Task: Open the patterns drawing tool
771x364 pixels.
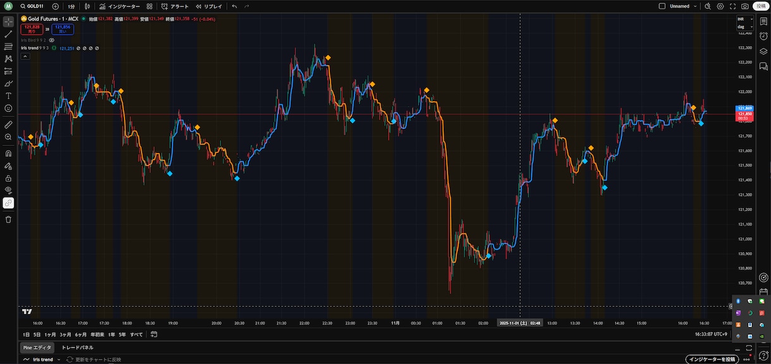Action: pyautogui.click(x=8, y=59)
